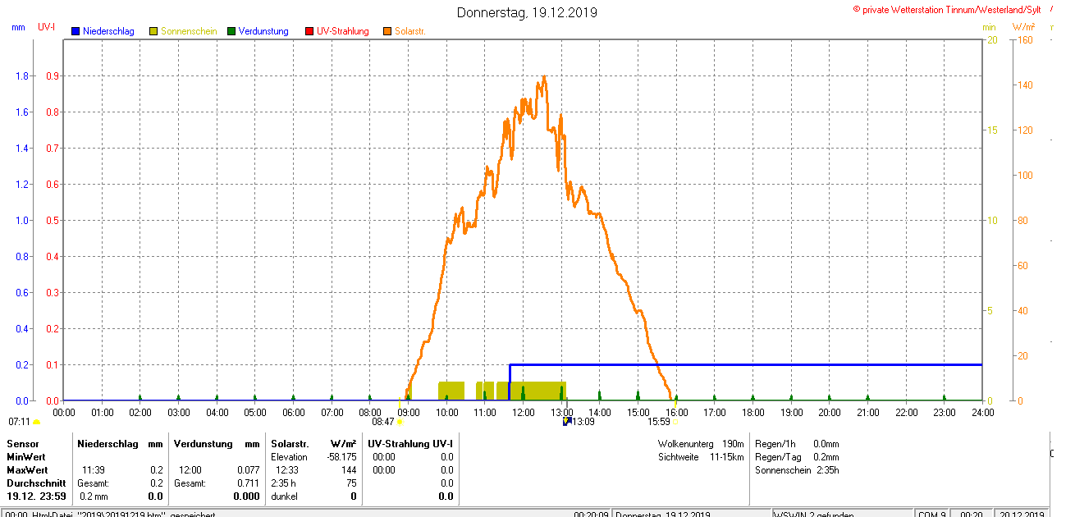Click the chart title Donnerstag, 19.12.2019

pyautogui.click(x=527, y=13)
